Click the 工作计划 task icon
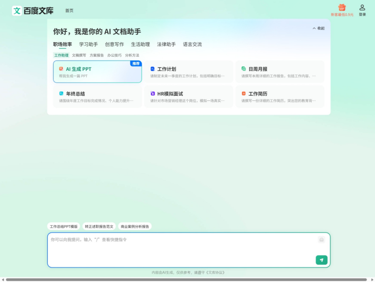375x282 pixels. (152, 69)
